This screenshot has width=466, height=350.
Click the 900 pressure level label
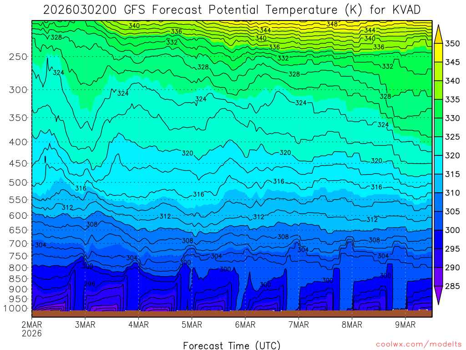tap(18, 289)
